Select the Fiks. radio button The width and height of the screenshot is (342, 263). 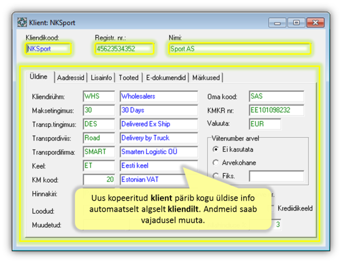pyautogui.click(x=215, y=176)
